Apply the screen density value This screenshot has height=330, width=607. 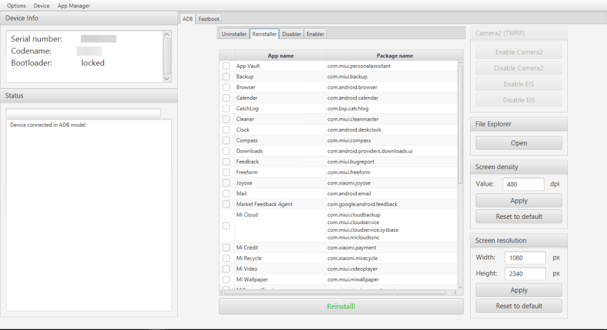click(519, 200)
